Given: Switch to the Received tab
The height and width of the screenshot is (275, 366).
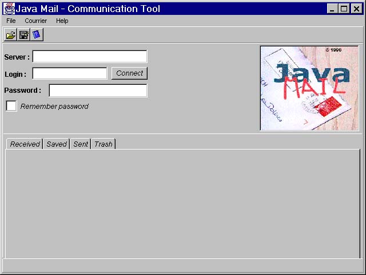Looking at the screenshot, I should tap(25, 144).
